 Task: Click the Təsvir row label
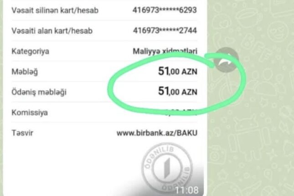[x=22, y=133]
